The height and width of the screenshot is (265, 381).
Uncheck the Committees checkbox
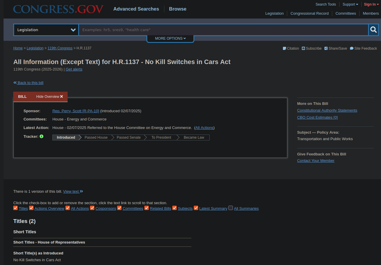click(x=119, y=208)
